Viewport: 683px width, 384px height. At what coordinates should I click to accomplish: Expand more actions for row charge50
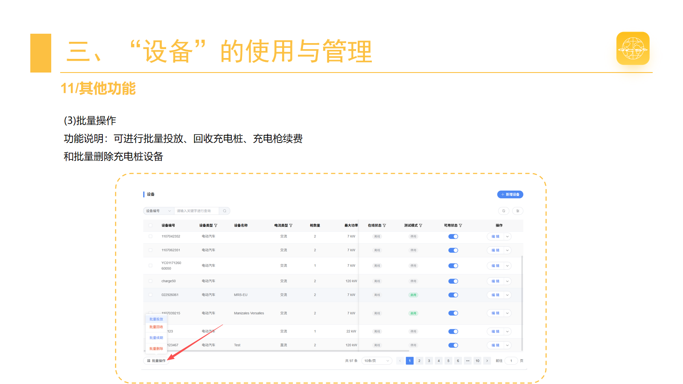click(x=508, y=281)
